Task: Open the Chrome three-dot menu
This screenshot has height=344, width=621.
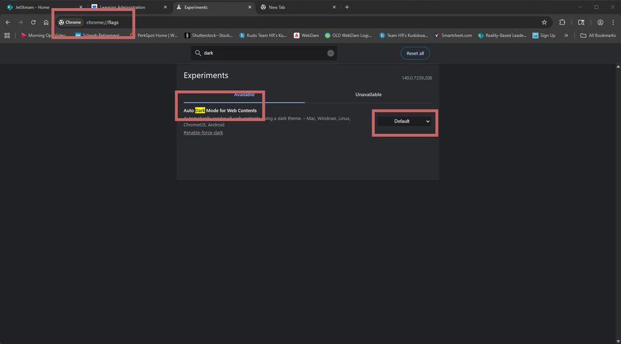Action: [613, 22]
